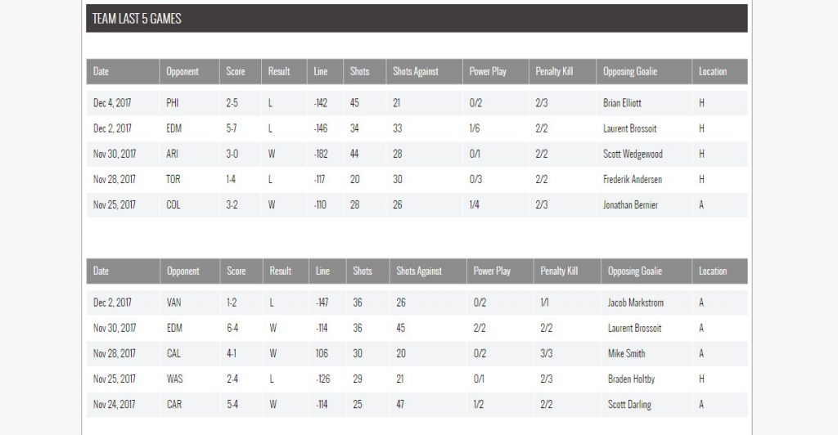Click Score header in the top table

236,72
